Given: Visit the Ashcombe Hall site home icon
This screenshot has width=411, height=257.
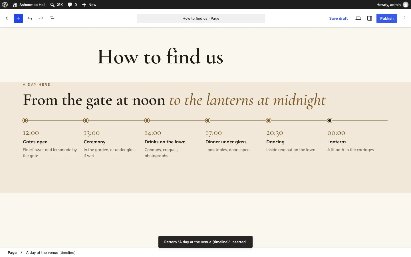Looking at the screenshot, I should [x=15, y=5].
